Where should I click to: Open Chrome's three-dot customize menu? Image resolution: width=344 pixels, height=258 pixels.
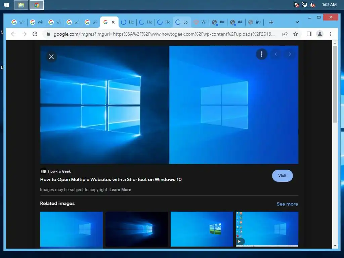pos(331,34)
